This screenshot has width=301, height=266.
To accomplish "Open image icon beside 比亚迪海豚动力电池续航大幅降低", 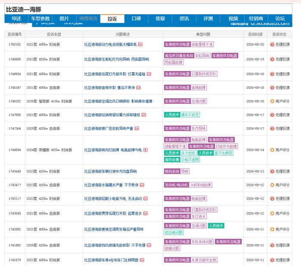I will [140, 45].
